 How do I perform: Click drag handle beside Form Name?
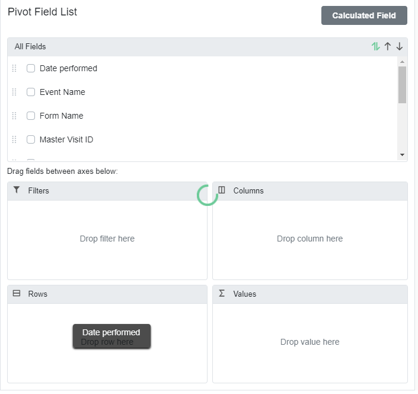14,116
